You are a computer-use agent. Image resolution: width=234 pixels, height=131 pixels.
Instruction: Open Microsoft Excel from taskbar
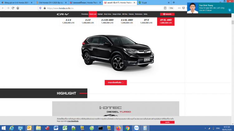pyautogui.click(x=65, y=128)
